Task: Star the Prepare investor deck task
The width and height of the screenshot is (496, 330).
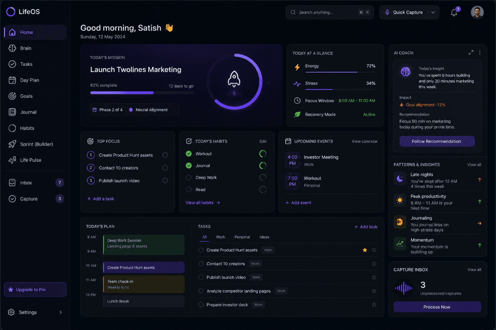Action: click(374, 305)
